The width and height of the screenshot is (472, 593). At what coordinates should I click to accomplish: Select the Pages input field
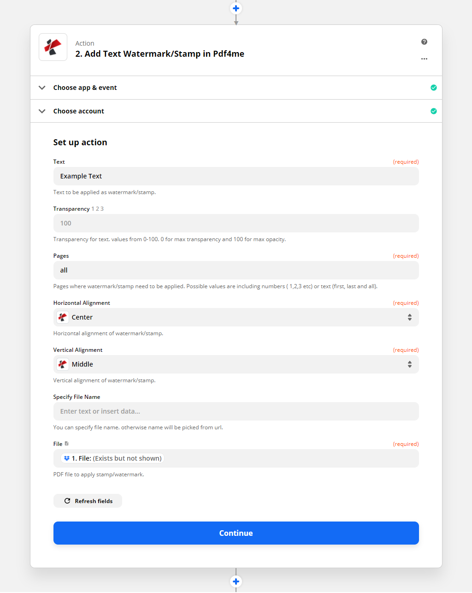pyautogui.click(x=236, y=270)
